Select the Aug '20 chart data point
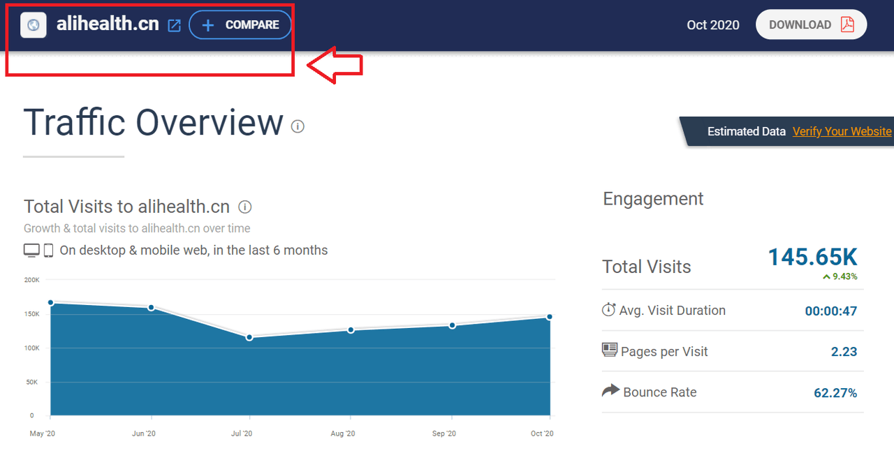This screenshot has height=453, width=894. tap(351, 329)
